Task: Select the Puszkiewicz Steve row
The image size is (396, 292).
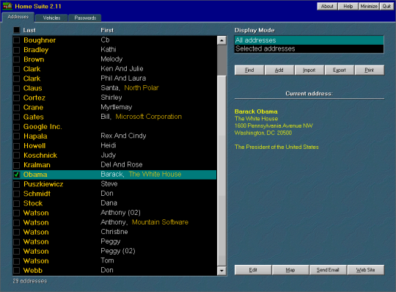Action: 114,184
